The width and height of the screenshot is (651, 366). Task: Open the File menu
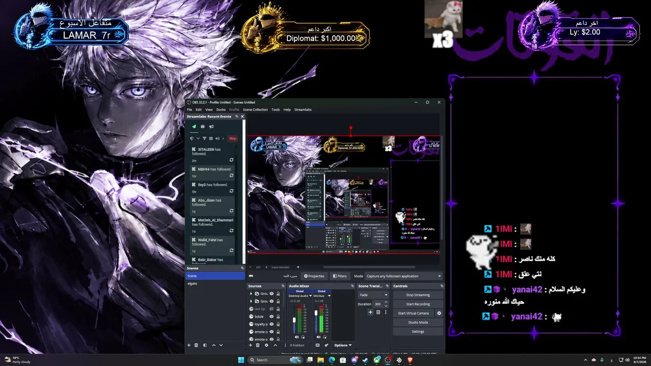[189, 109]
